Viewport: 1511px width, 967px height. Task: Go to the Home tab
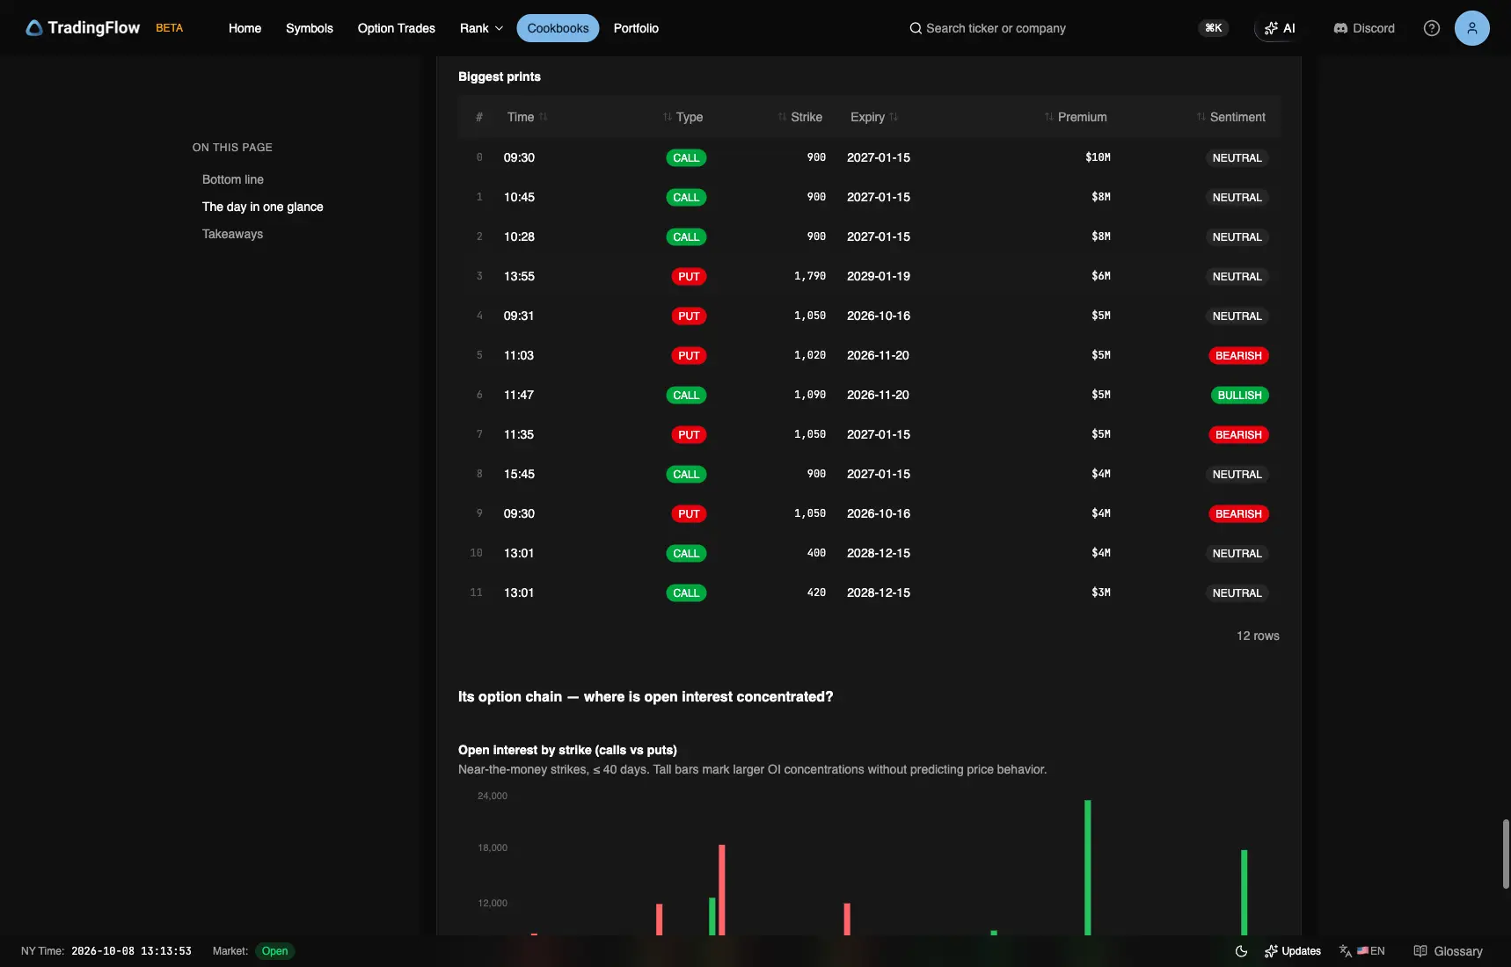pos(245,28)
